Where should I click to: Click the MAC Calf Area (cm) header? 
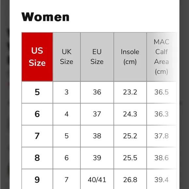162,57
